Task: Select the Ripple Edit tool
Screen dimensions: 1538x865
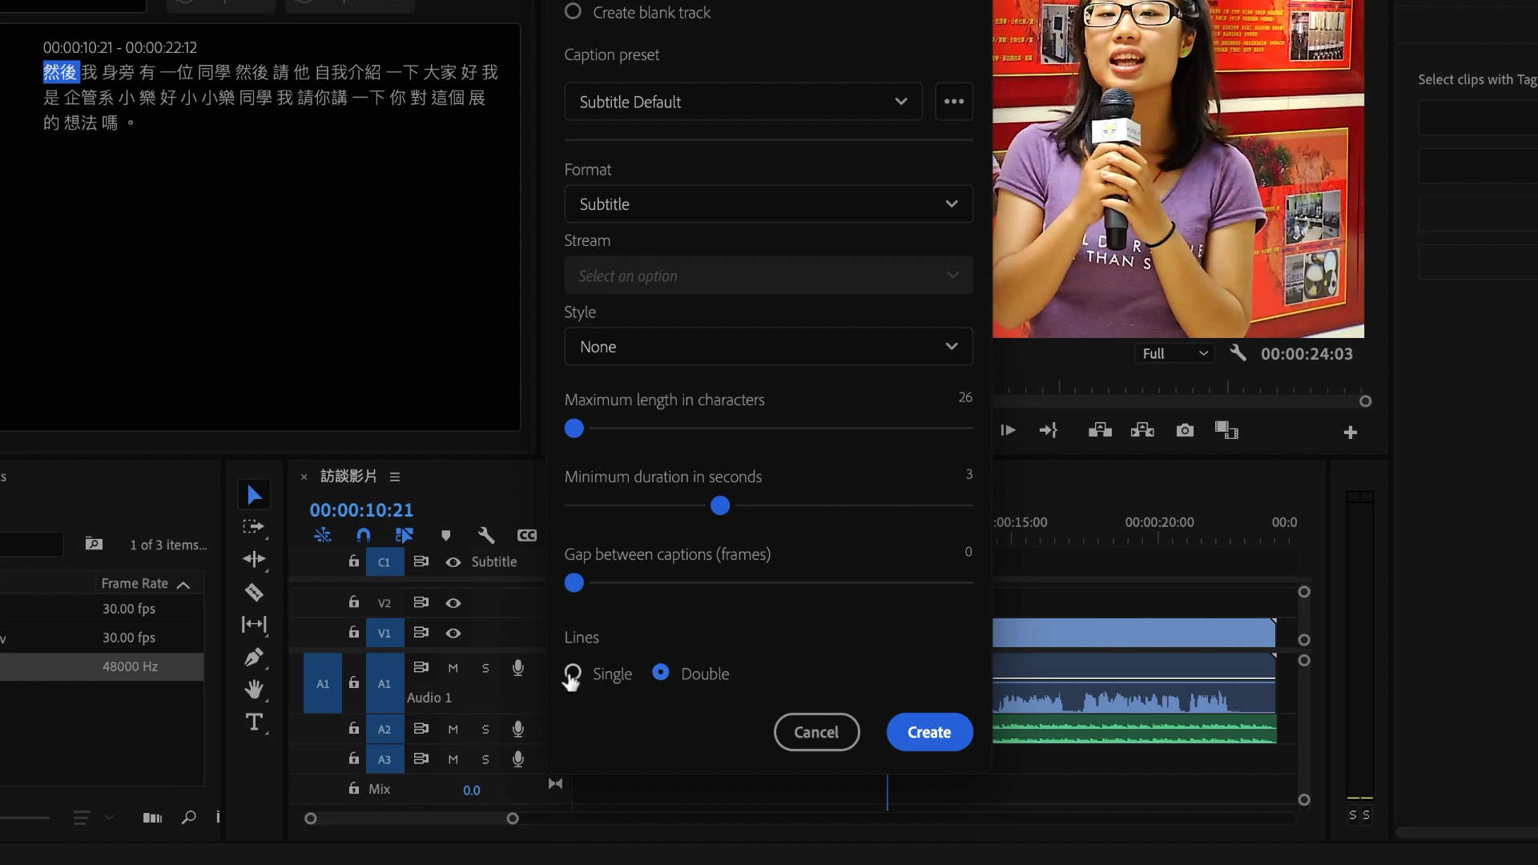Action: pos(254,560)
